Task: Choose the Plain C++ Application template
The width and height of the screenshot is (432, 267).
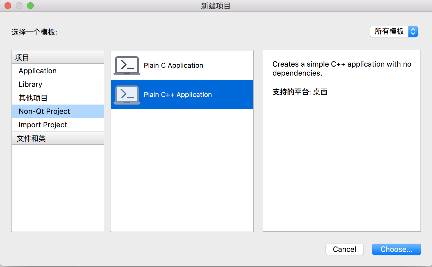Action: 178,94
